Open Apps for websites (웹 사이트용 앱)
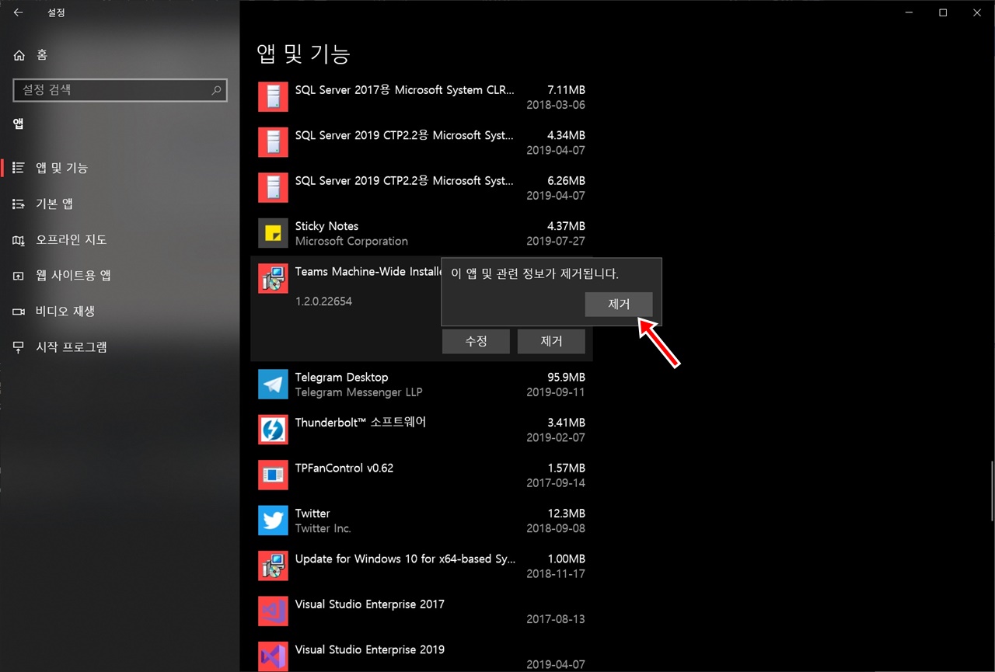 [x=120, y=275]
